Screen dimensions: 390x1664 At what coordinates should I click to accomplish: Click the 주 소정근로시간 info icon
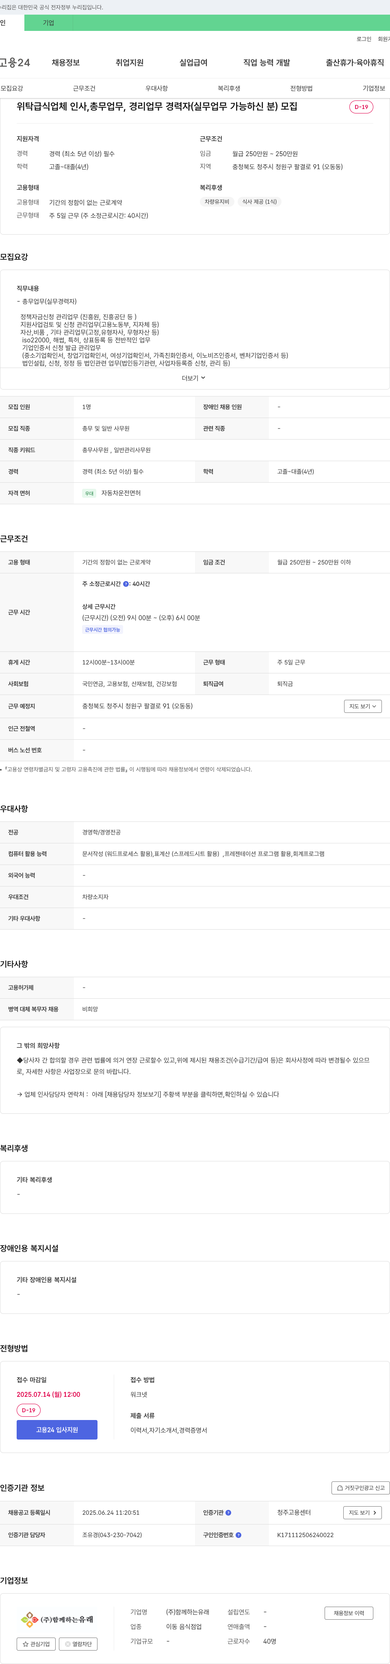tap(126, 584)
